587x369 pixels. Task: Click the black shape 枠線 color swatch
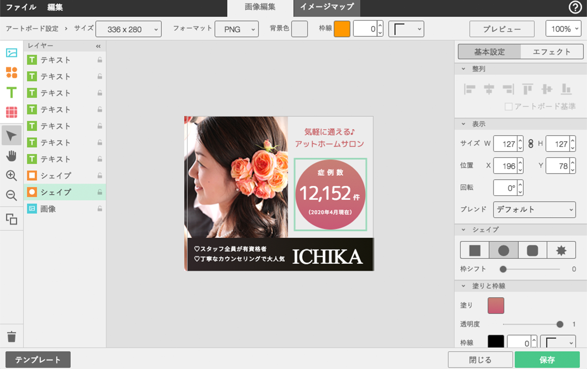(x=496, y=342)
